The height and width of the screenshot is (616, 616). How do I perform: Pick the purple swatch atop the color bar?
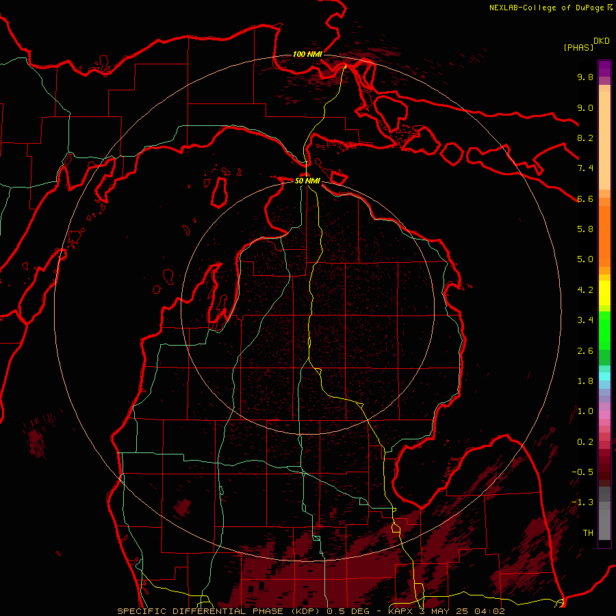coord(604,68)
